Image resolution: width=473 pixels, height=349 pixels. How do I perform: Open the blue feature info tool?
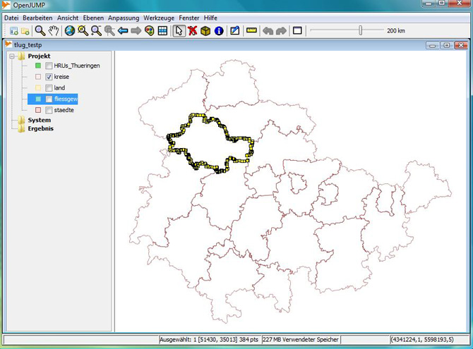tap(219, 31)
